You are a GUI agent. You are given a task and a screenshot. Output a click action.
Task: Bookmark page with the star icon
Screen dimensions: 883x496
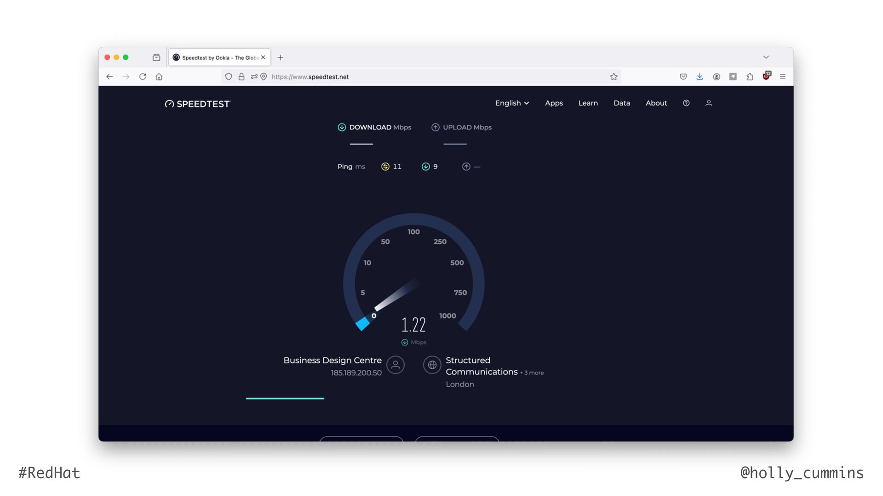point(614,77)
